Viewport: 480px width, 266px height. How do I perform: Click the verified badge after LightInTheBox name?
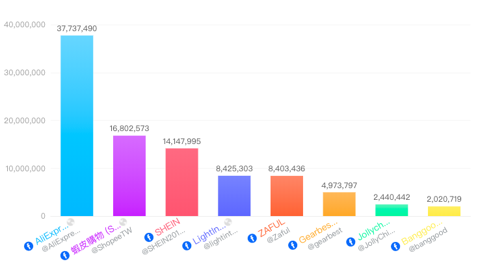tap(228, 222)
